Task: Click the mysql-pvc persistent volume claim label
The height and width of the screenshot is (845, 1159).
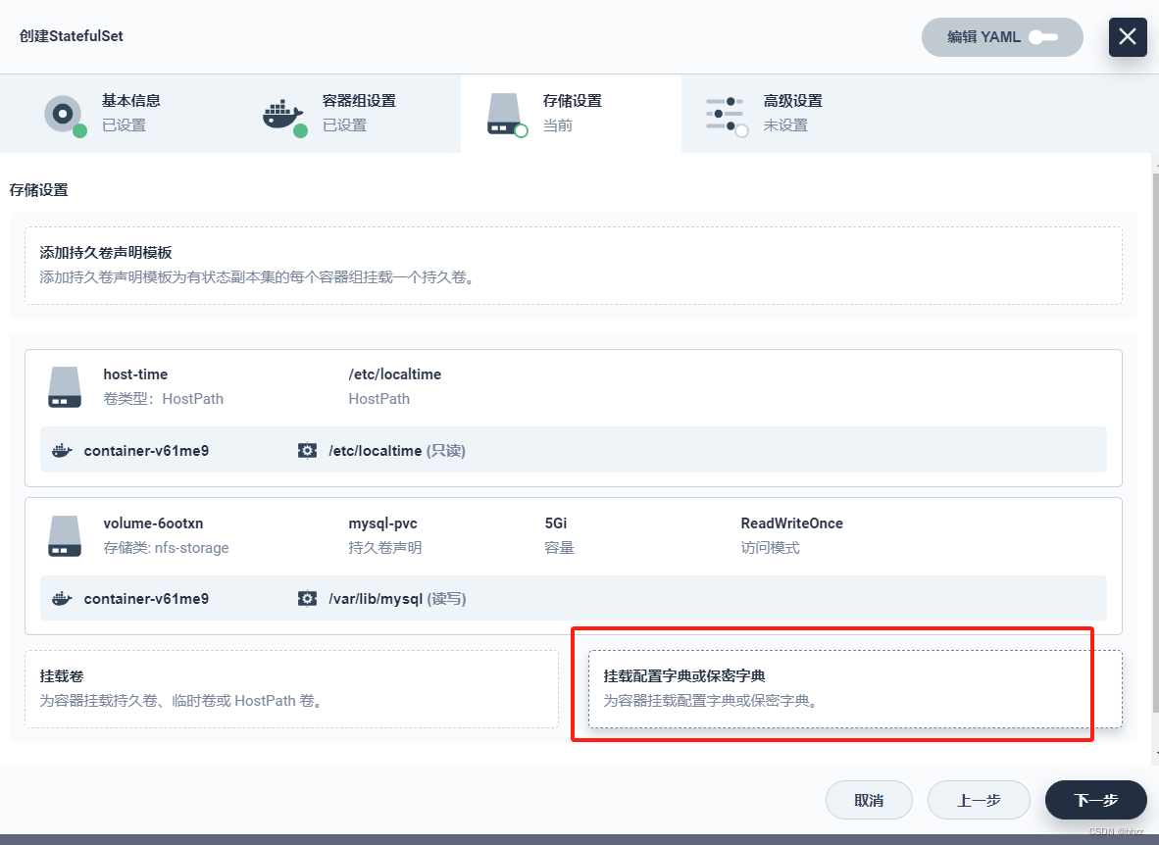Action: (x=383, y=523)
